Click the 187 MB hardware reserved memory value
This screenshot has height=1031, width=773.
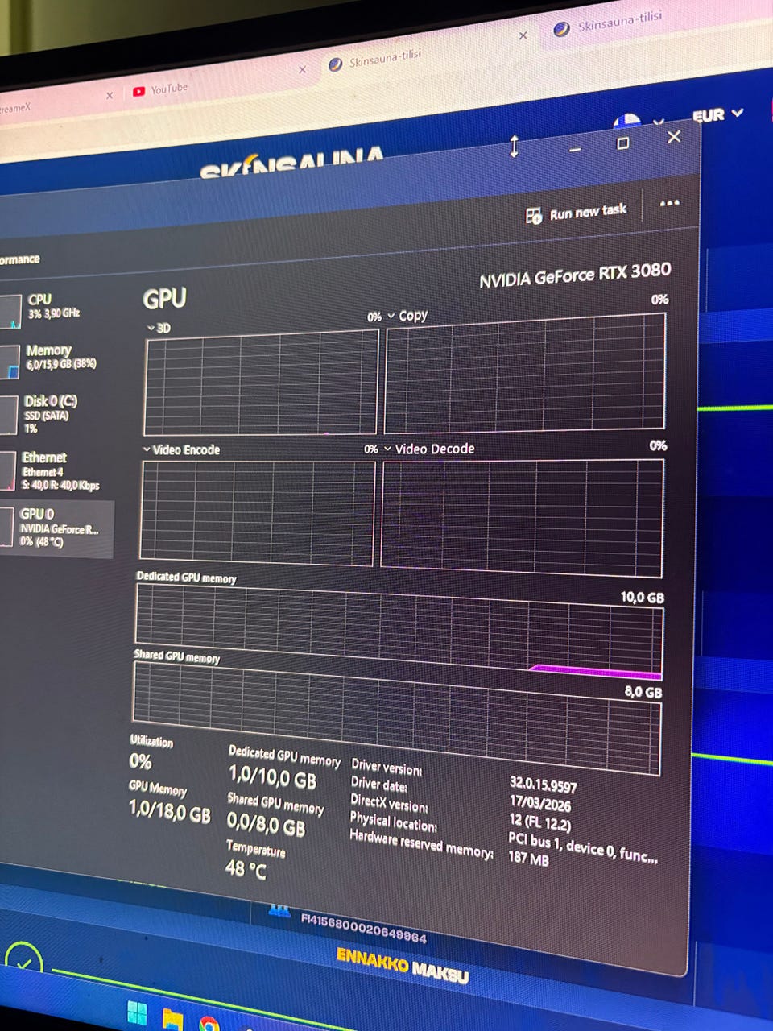click(x=528, y=858)
